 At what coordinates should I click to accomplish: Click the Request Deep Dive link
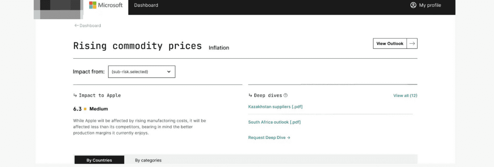click(269, 138)
